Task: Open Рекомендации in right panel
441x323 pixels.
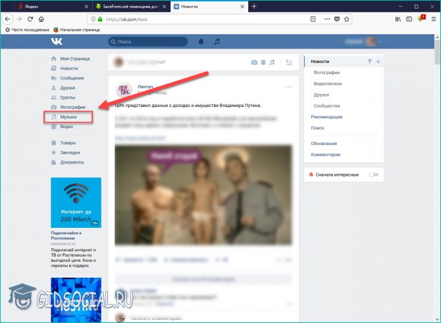Action: (326, 117)
